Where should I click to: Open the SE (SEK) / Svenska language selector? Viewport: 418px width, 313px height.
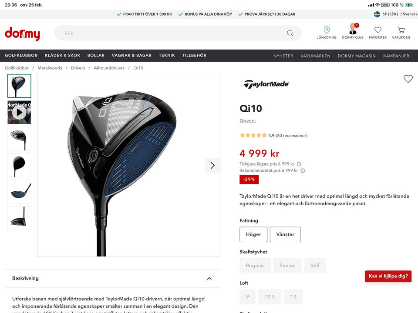click(395, 14)
